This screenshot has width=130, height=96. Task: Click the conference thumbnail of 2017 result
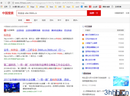pyautogui.click(x=12, y=88)
